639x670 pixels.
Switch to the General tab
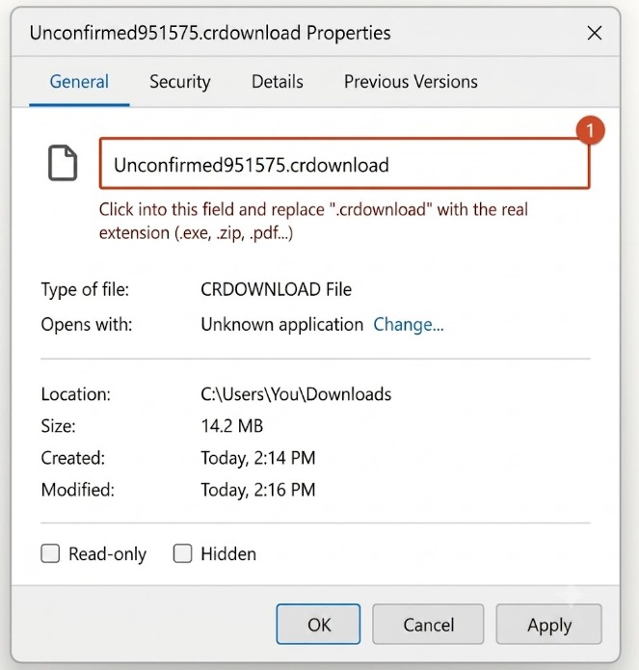pyautogui.click(x=79, y=82)
